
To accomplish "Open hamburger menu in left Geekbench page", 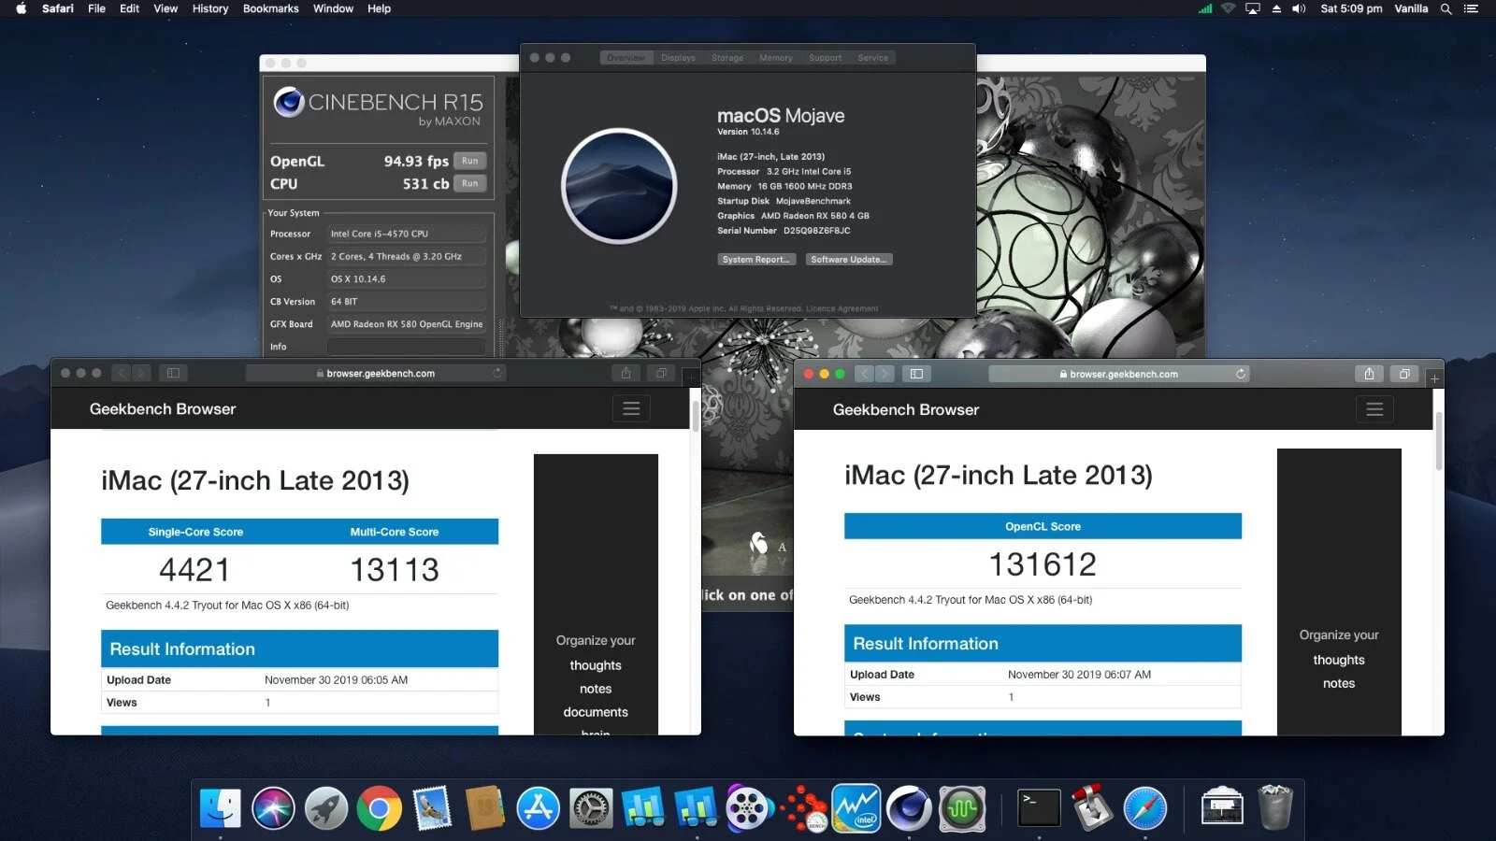I will 631,409.
